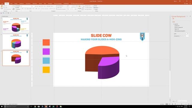Open the Windows Start menu
The width and height of the screenshot is (192, 108).
click(x=2, y=106)
